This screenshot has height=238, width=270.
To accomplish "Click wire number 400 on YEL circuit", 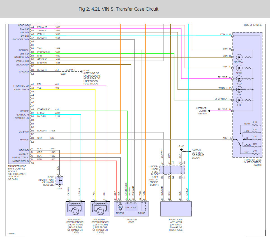I will tap(57, 88).
